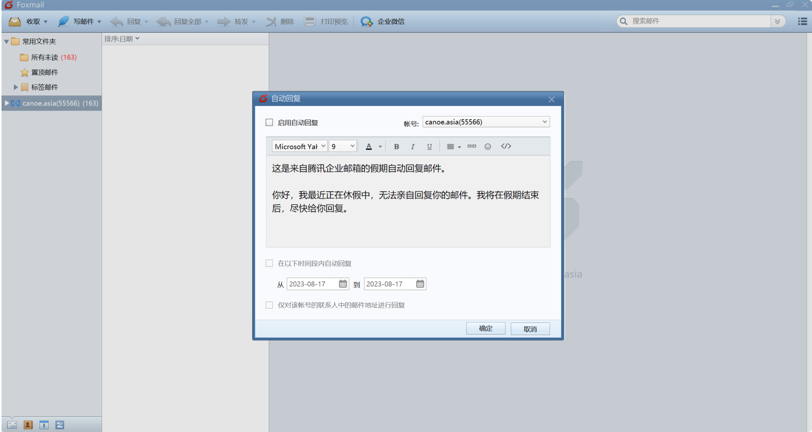
Task: Close the 自动回复 dialog
Action: point(552,99)
